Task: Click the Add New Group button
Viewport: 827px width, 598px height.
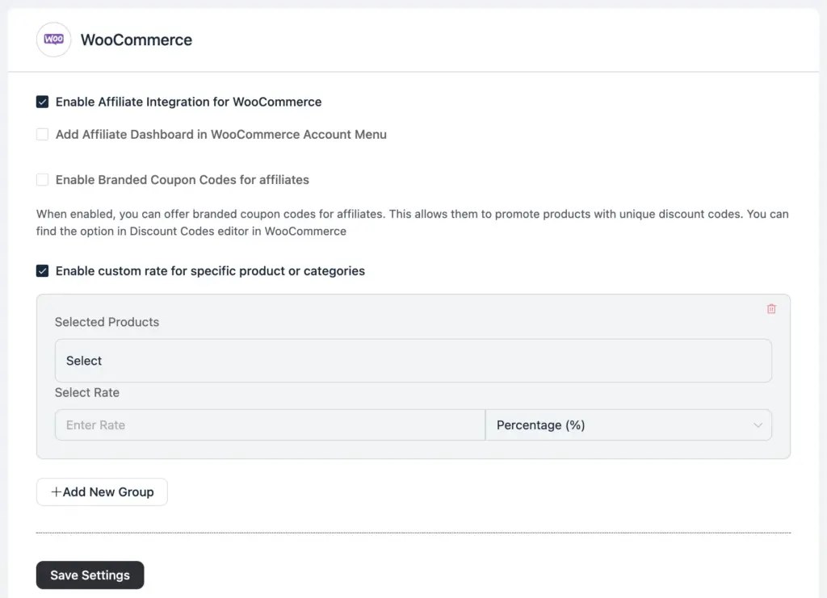Action: (102, 492)
